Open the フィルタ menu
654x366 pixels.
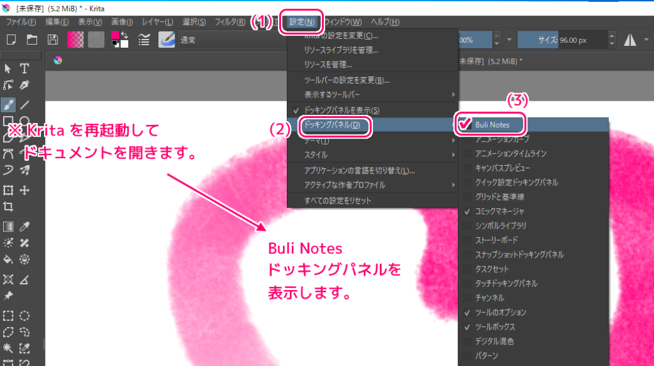(230, 22)
